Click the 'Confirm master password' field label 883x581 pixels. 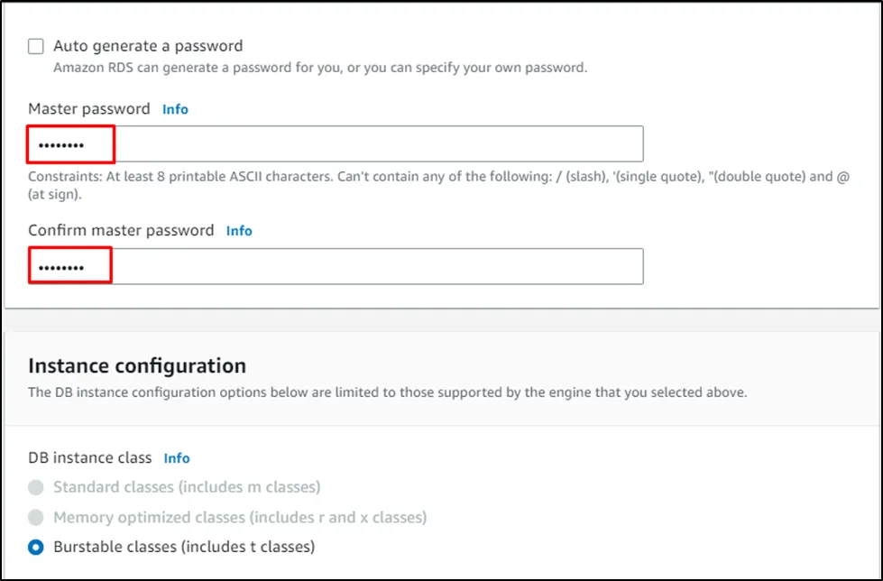(x=121, y=231)
